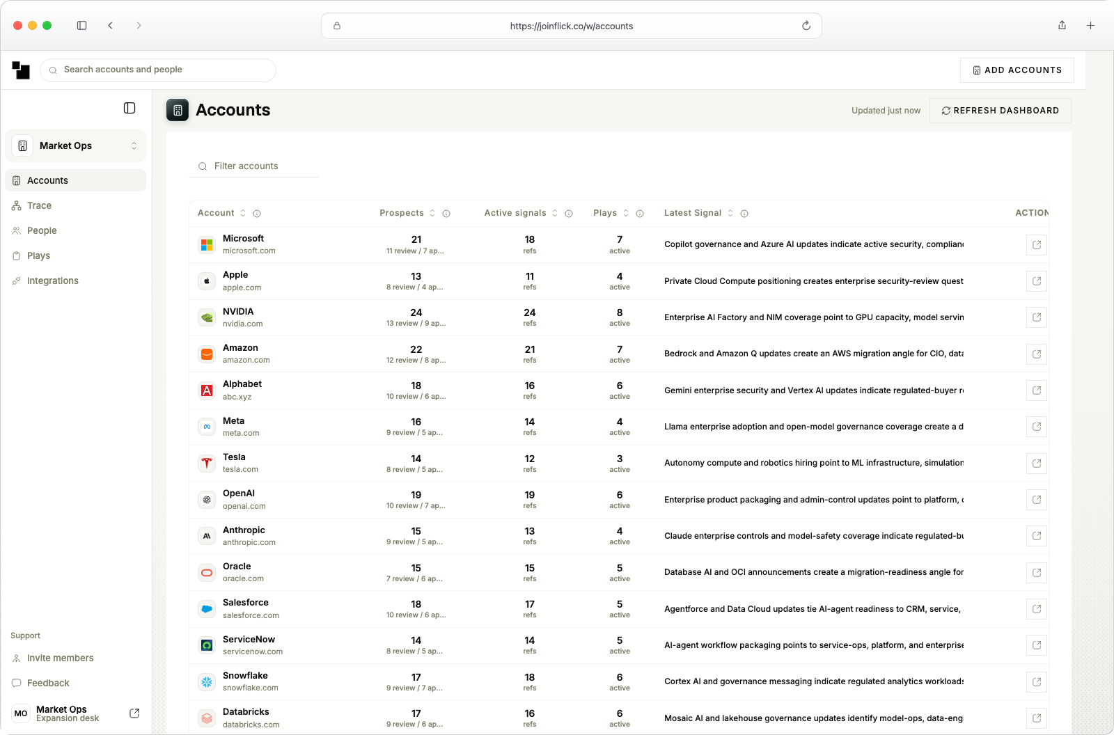1114x735 pixels.
Task: Click the Microsoft logo thumbnail
Action: [x=207, y=245]
